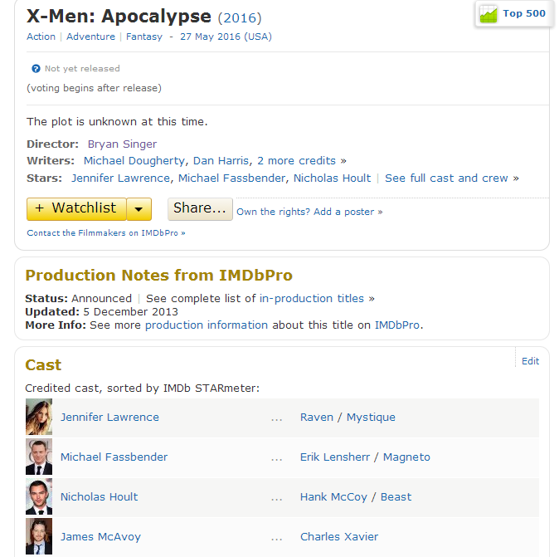Click the Top 500 chart icon
Screen dimensions: 559x557
489,14
